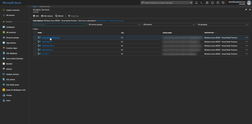This screenshot has width=252, height=124.
Task: Click the saglobalprodssas server icon
Action: 39,46
